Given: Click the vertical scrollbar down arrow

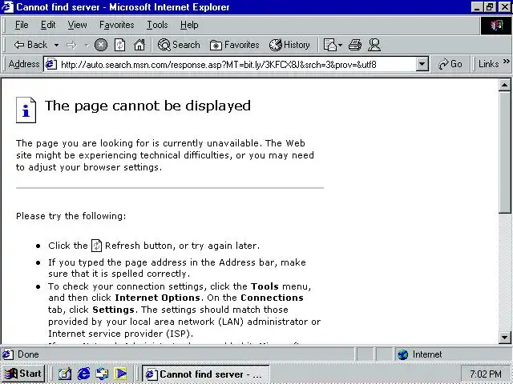Looking at the screenshot, I should [x=504, y=337].
